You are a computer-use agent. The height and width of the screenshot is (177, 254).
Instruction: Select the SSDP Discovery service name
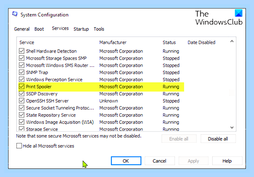pos(42,94)
